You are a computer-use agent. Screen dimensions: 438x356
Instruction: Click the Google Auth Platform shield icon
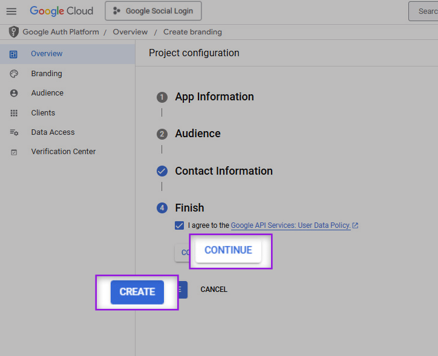13,32
